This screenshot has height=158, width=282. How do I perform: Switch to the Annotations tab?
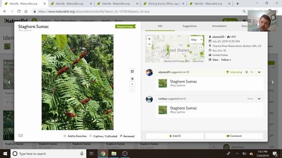[x=219, y=26]
